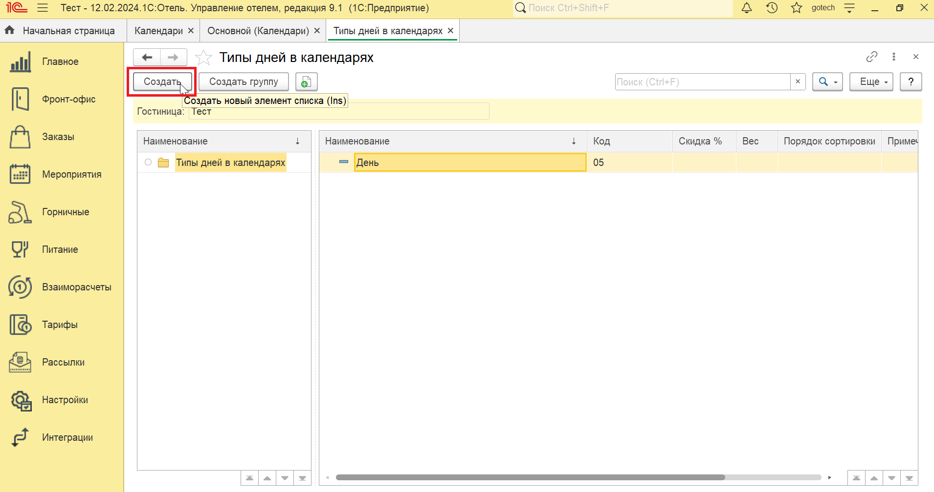934x492 pixels.
Task: Close the Основной (Календари) tab
Action: pyautogui.click(x=317, y=31)
